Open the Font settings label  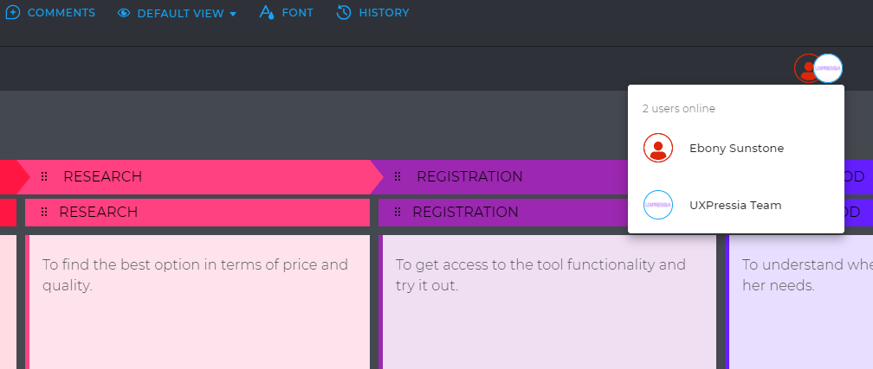(x=298, y=13)
